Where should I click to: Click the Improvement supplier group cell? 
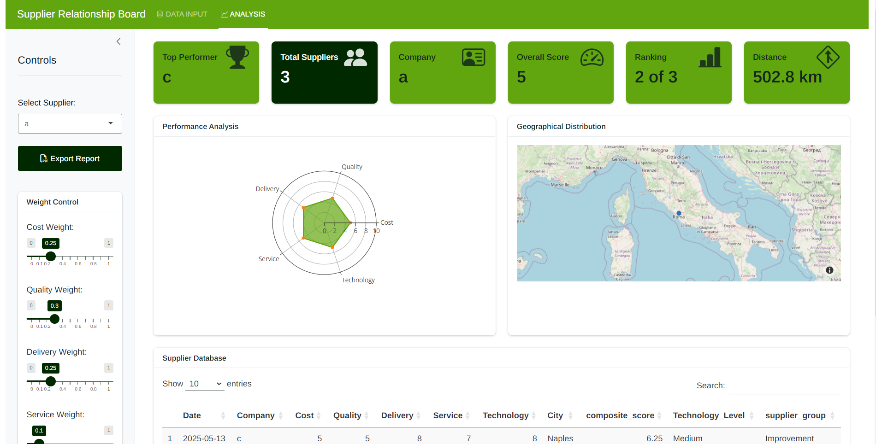(789, 438)
